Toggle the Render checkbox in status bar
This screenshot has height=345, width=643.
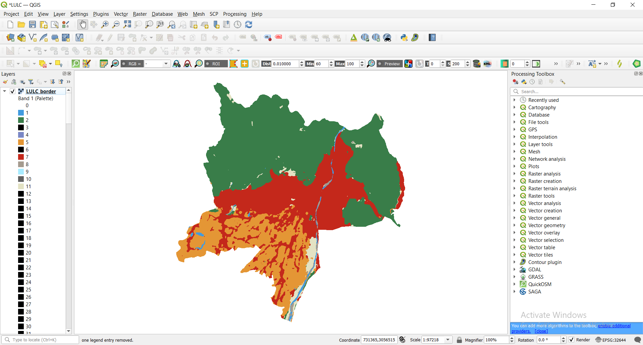pyautogui.click(x=572, y=340)
